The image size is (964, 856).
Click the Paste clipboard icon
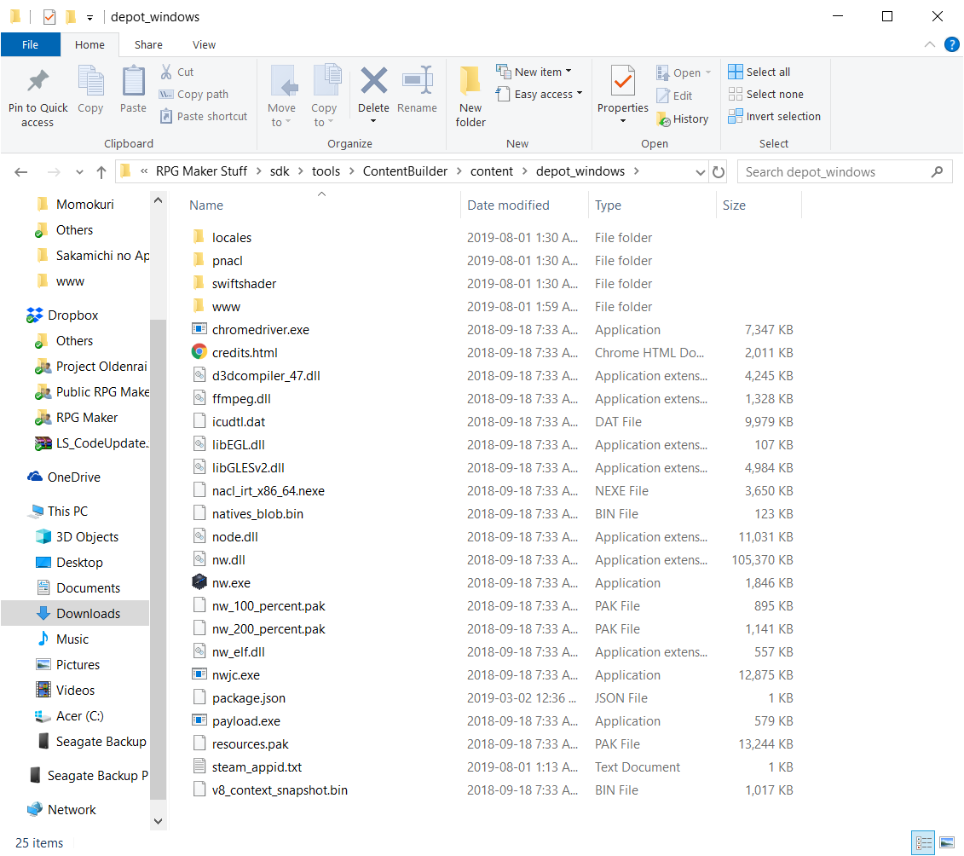coord(133,80)
